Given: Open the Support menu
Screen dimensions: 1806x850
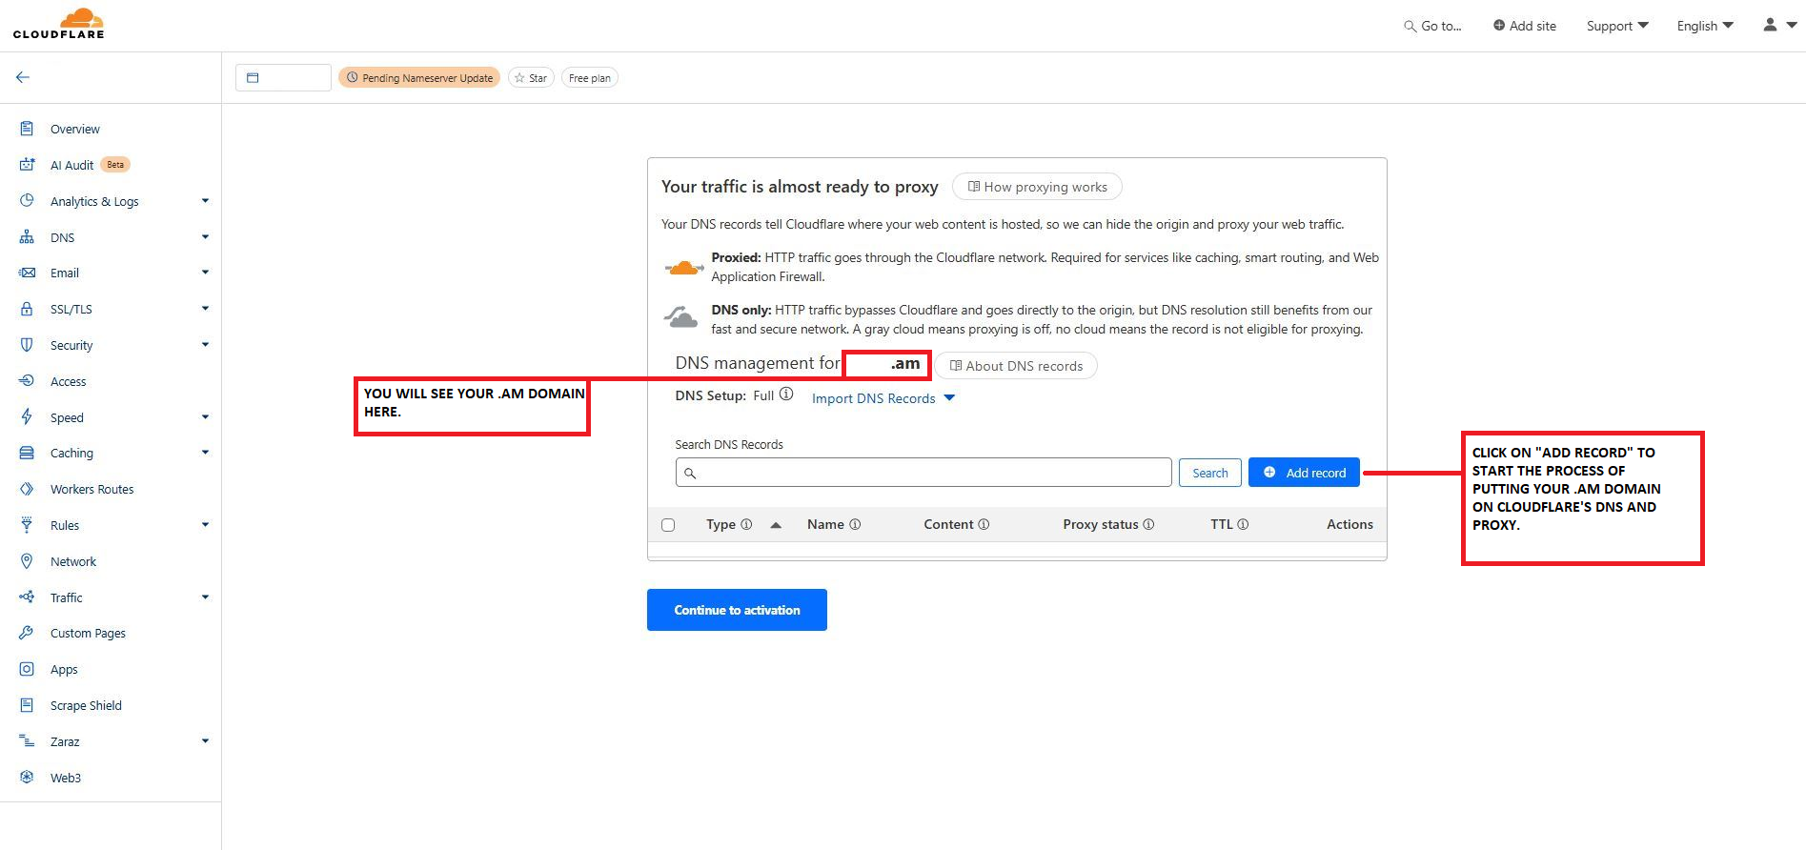Looking at the screenshot, I should [x=1616, y=26].
